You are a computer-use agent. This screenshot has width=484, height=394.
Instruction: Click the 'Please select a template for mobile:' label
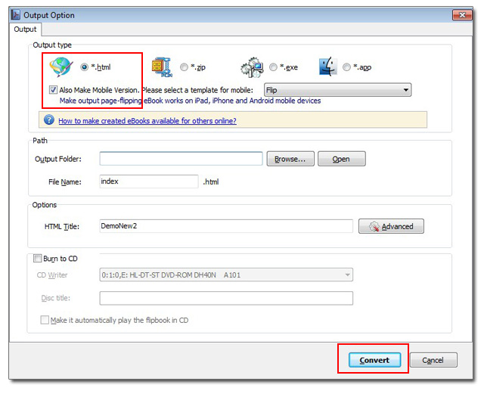197,90
